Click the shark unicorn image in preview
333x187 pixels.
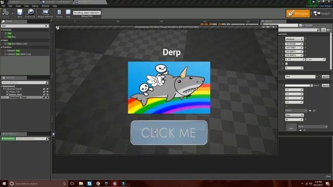(x=169, y=88)
